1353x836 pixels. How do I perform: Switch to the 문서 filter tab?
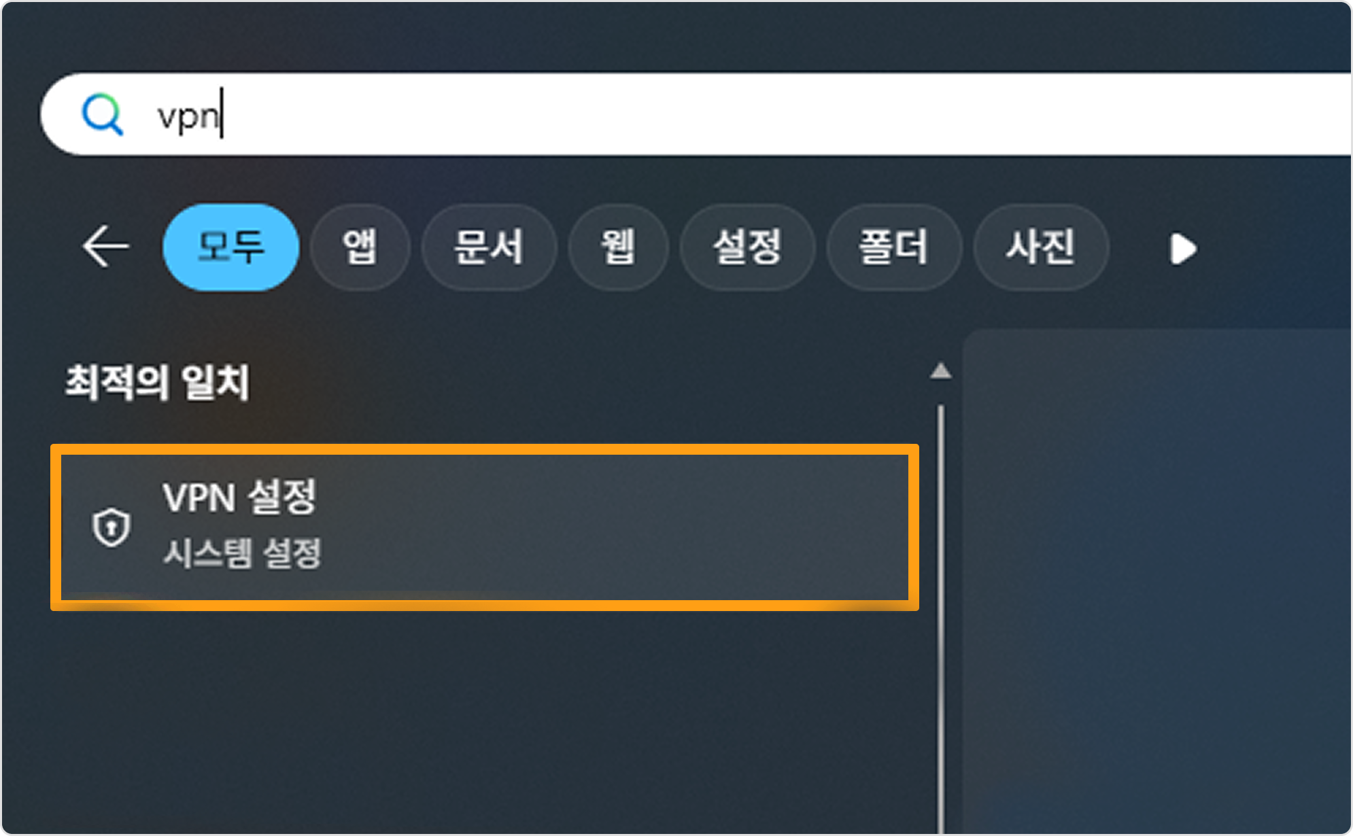489,247
